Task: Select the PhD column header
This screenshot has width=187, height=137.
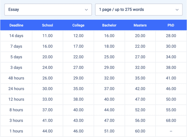Action: coord(171,25)
